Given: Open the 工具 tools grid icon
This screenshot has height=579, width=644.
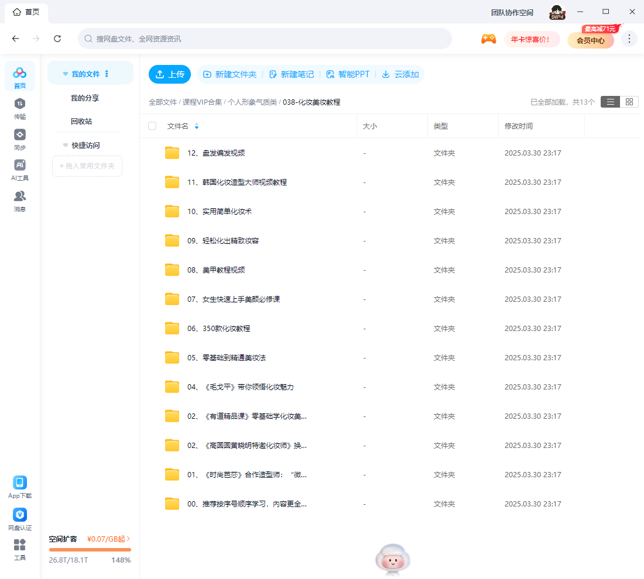Looking at the screenshot, I should pyautogui.click(x=20, y=546).
